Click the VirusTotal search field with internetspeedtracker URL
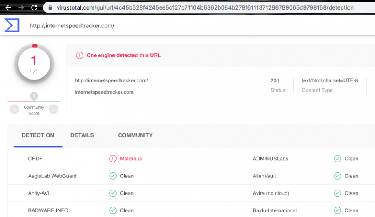This screenshot has height=217, width=375. (72, 26)
